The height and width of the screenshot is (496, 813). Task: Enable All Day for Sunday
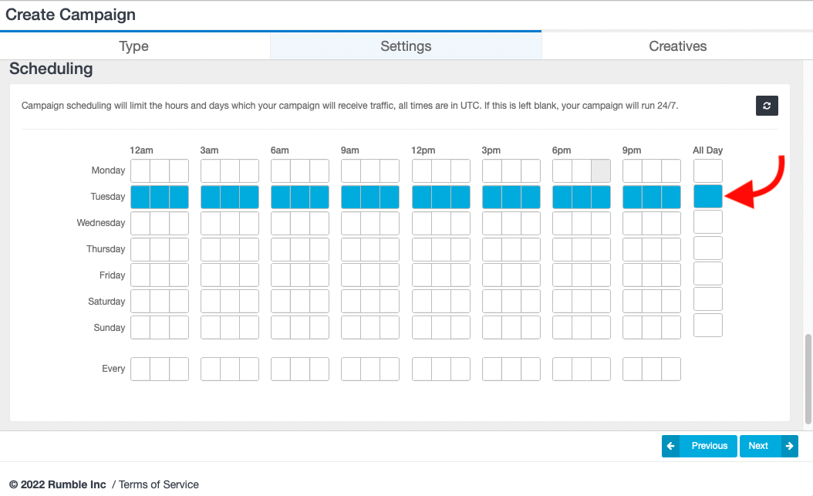[707, 326]
